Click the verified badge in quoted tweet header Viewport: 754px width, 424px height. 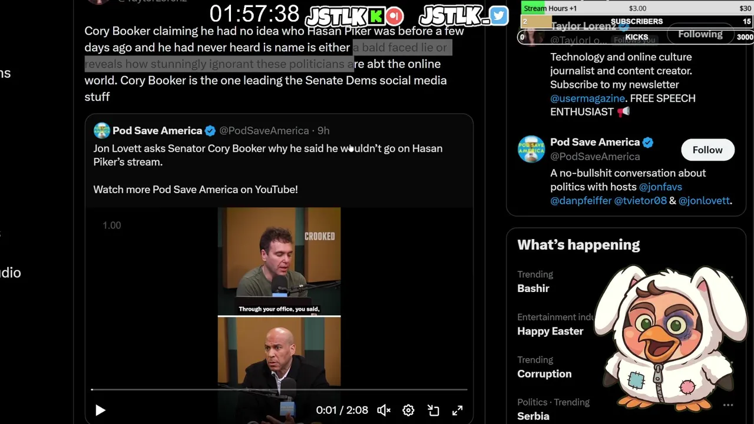(210, 131)
